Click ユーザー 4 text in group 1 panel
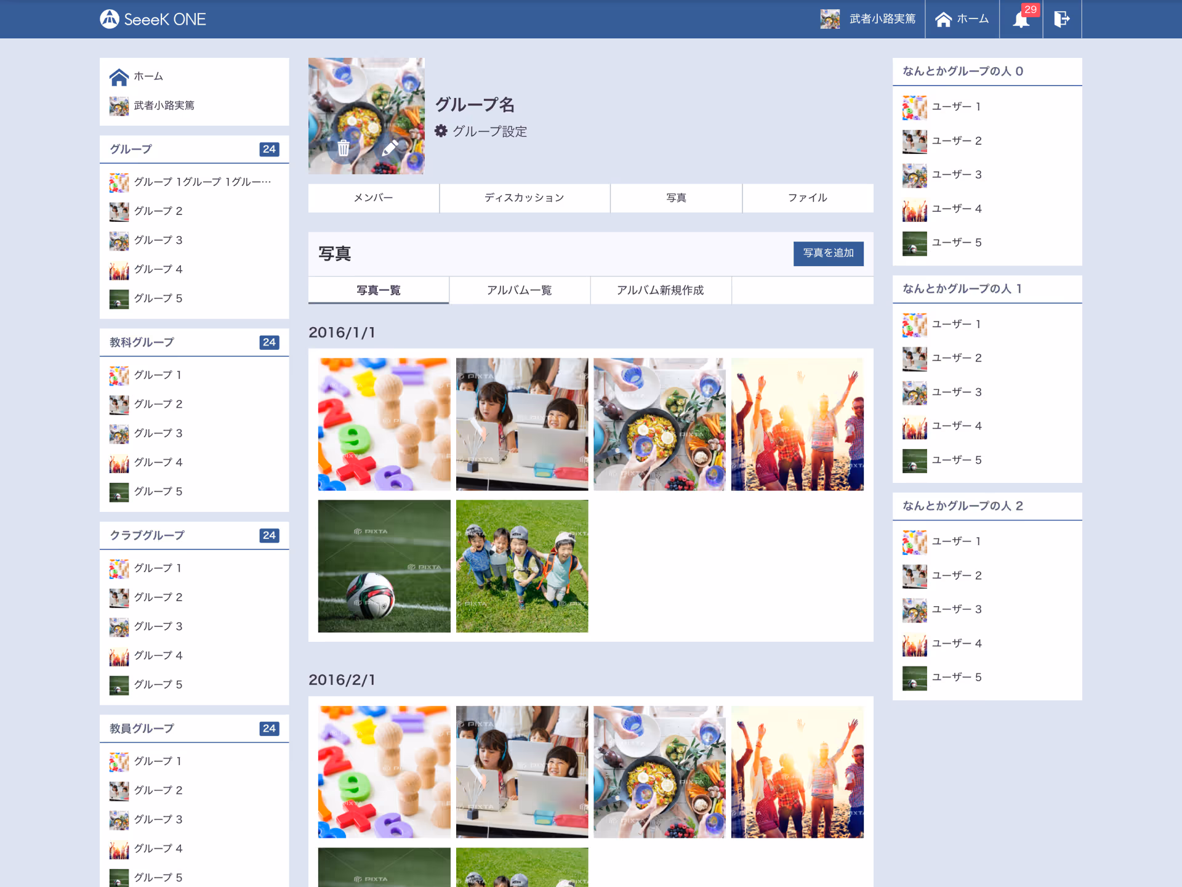The image size is (1182, 887). point(957,426)
